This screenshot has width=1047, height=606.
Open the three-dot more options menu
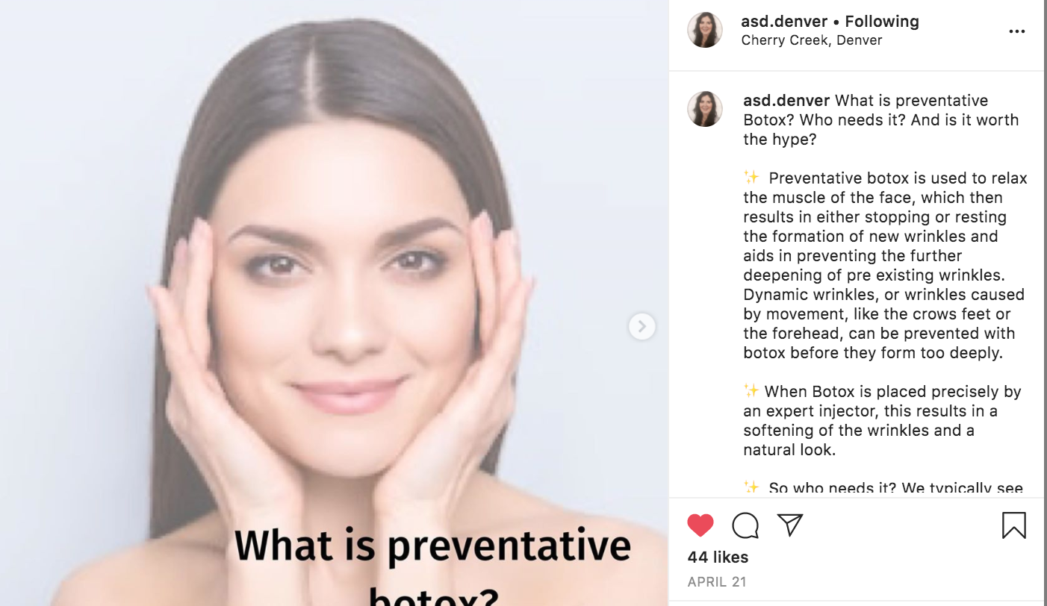[x=1016, y=31]
